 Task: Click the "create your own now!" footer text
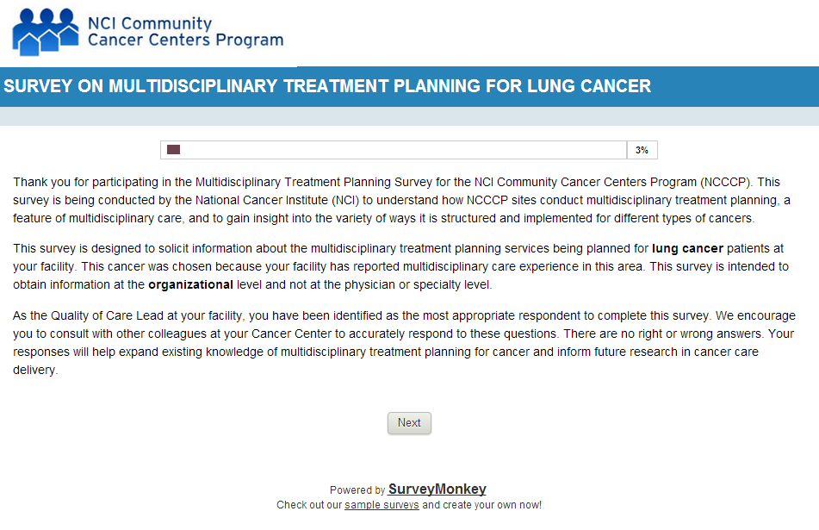coord(481,505)
